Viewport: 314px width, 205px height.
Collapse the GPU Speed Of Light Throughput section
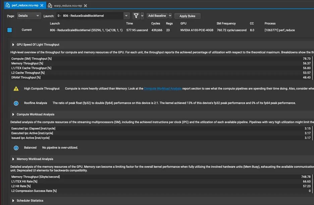[13, 45]
